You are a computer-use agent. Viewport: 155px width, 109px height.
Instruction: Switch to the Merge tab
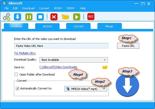click(x=109, y=26)
